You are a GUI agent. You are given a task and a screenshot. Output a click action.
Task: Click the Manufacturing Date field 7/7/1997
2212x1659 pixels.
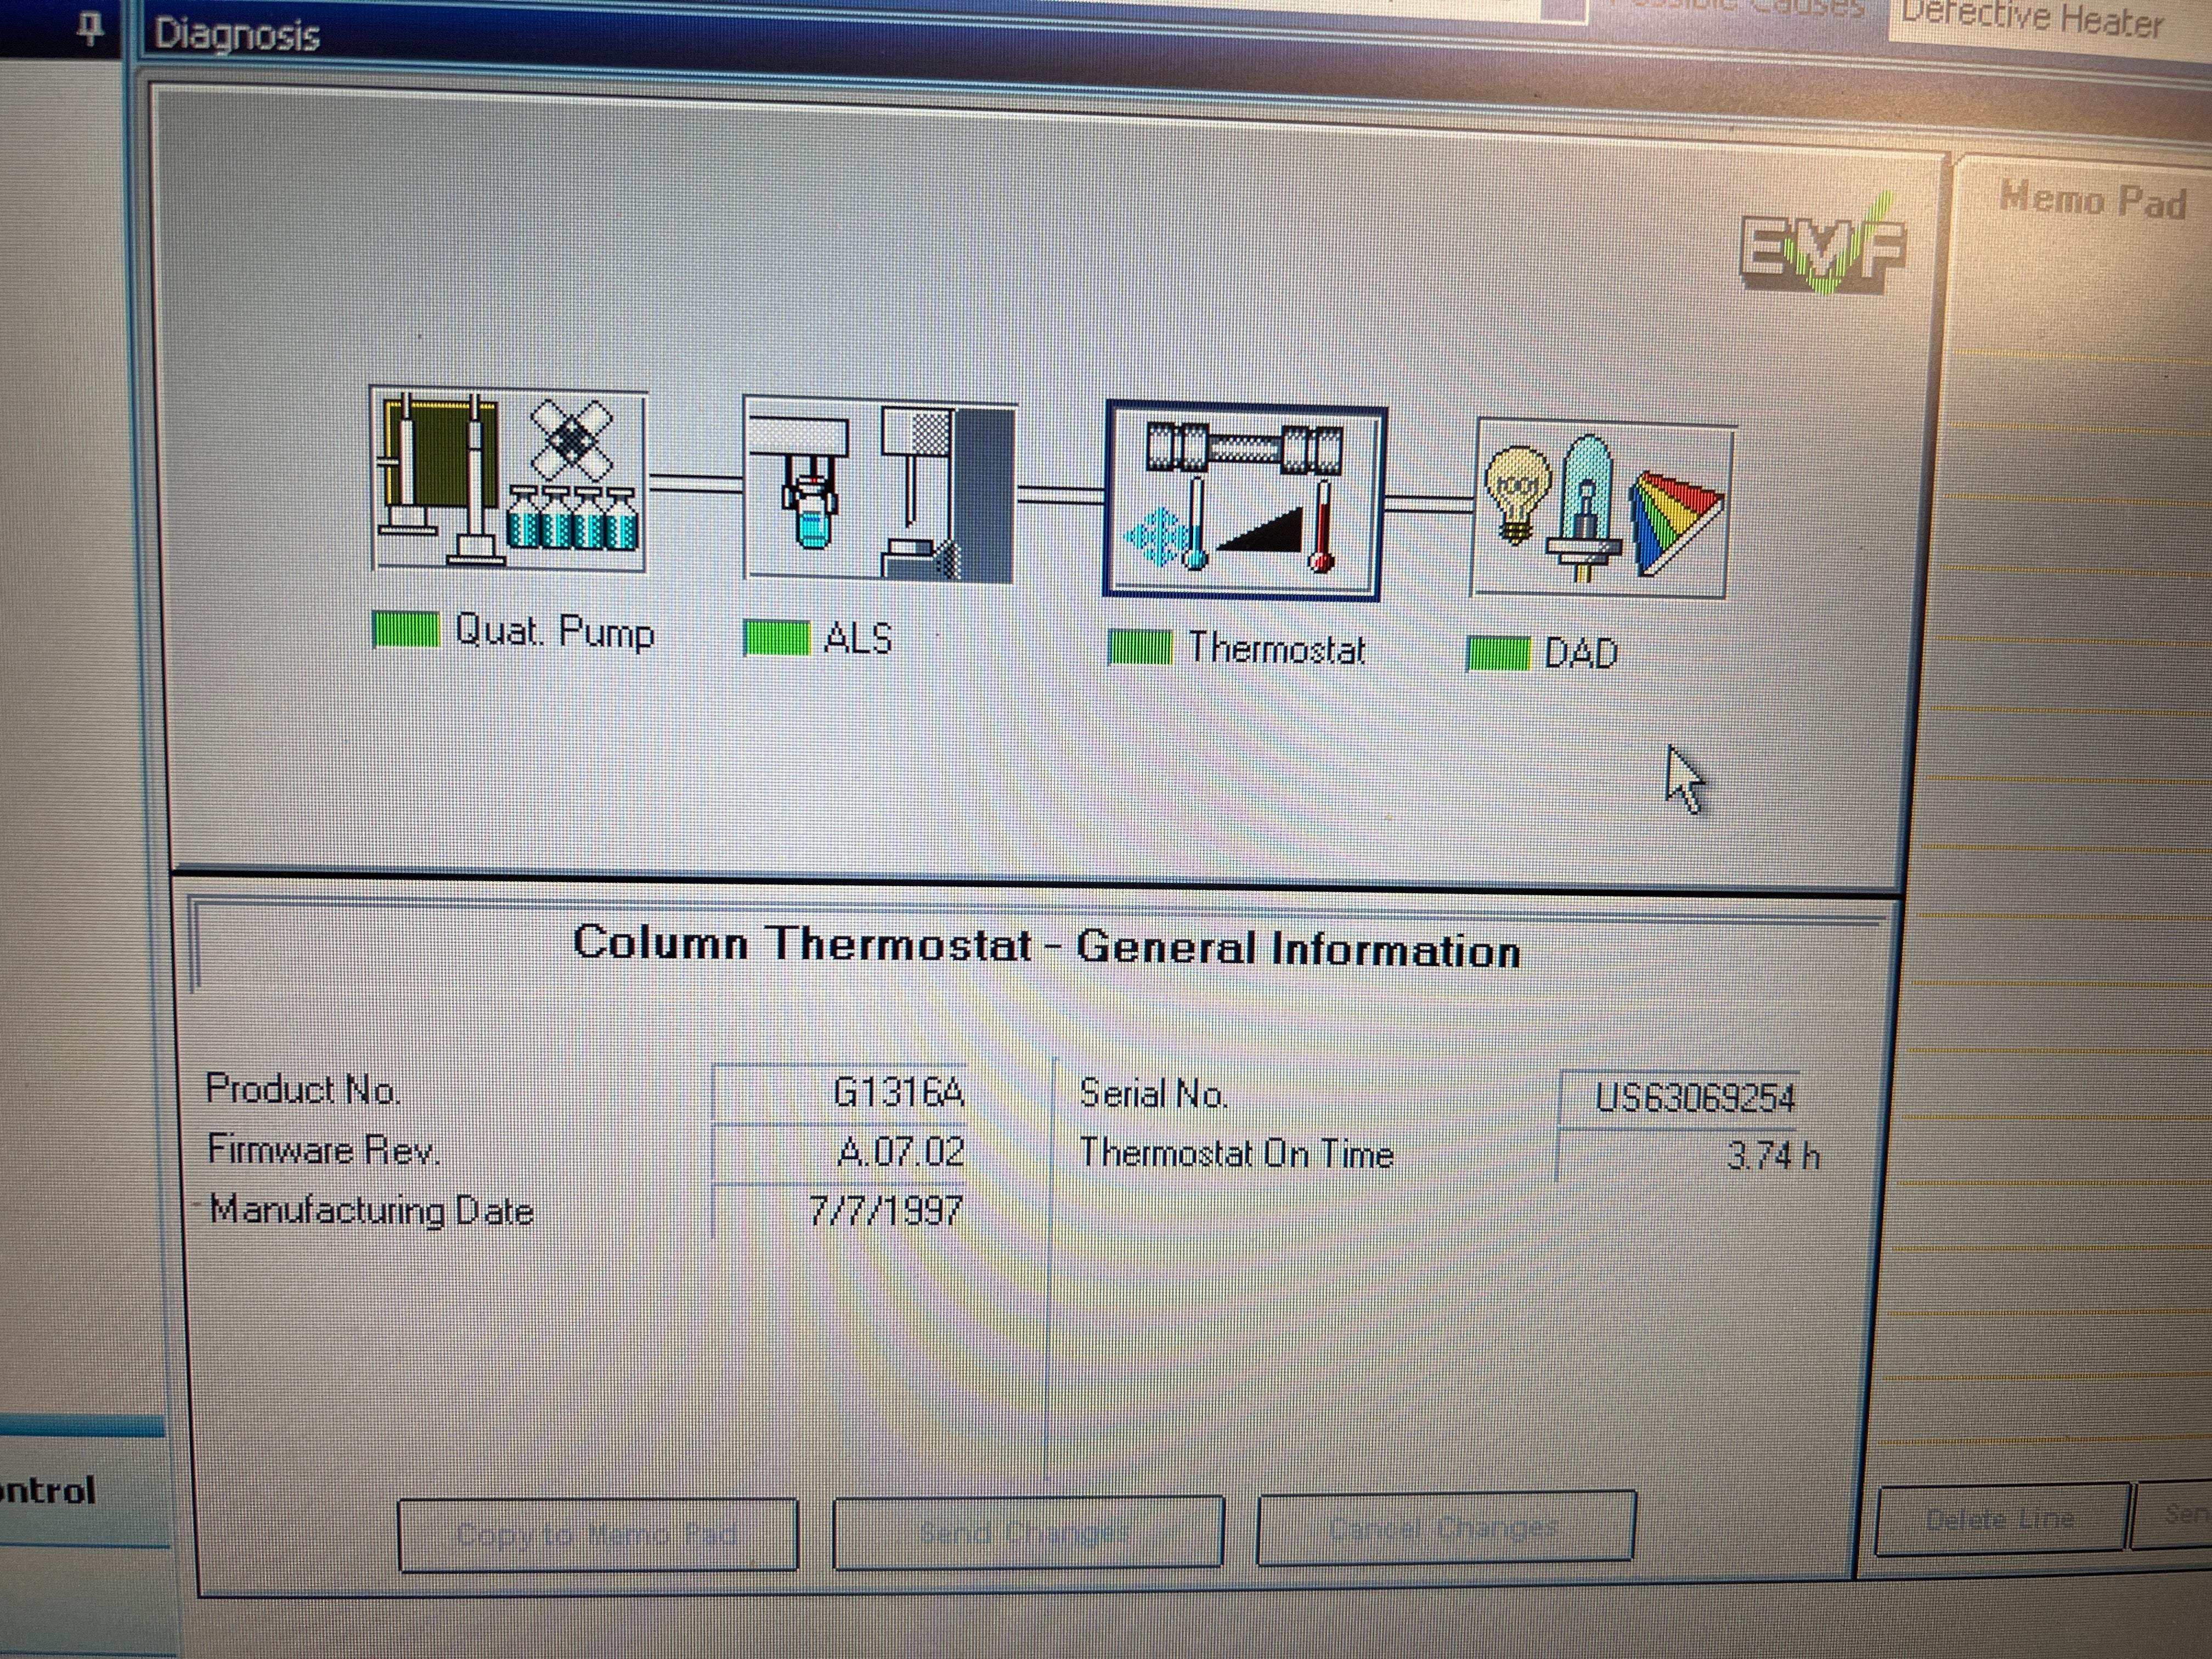pos(838,1211)
